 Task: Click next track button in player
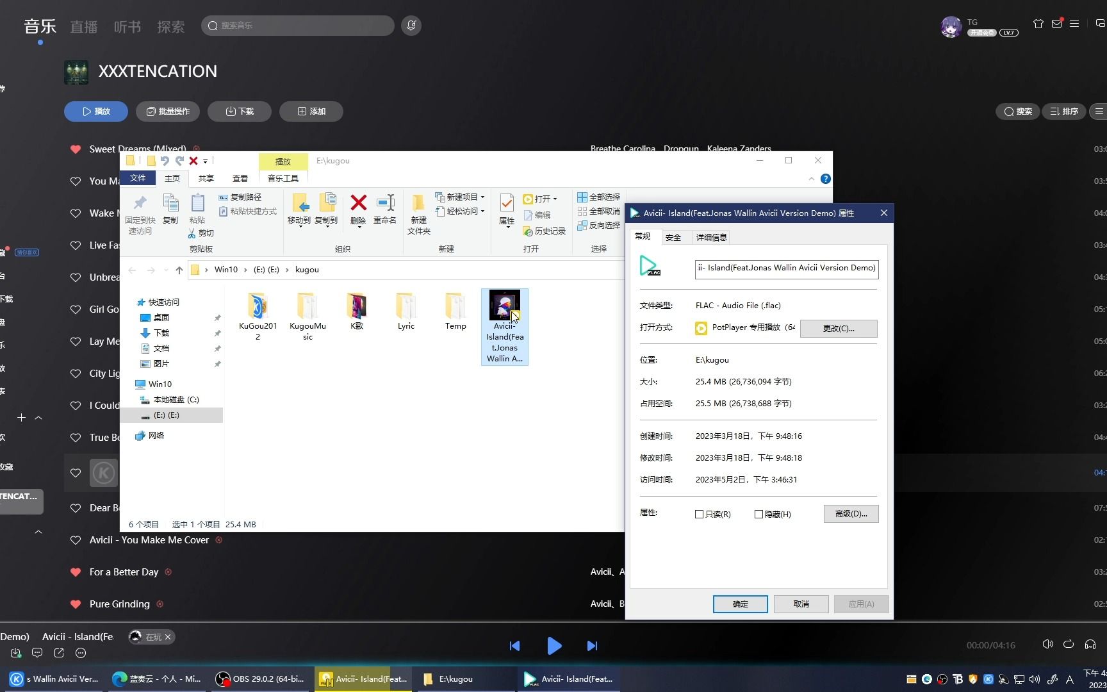click(592, 646)
